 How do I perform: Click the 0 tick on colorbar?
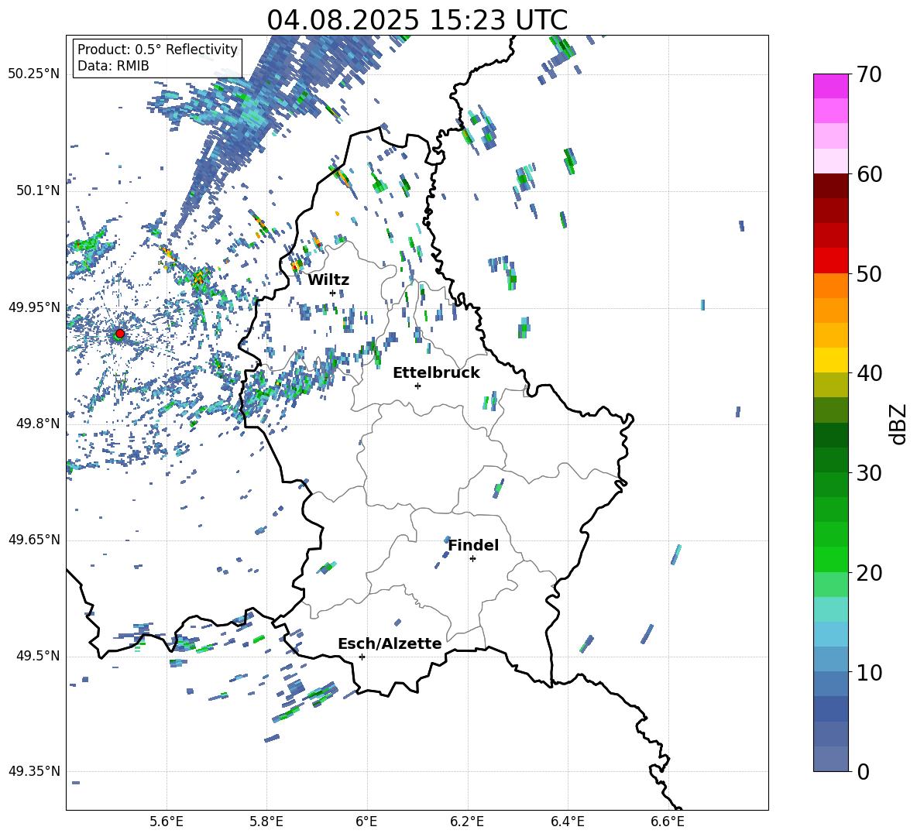point(863,771)
